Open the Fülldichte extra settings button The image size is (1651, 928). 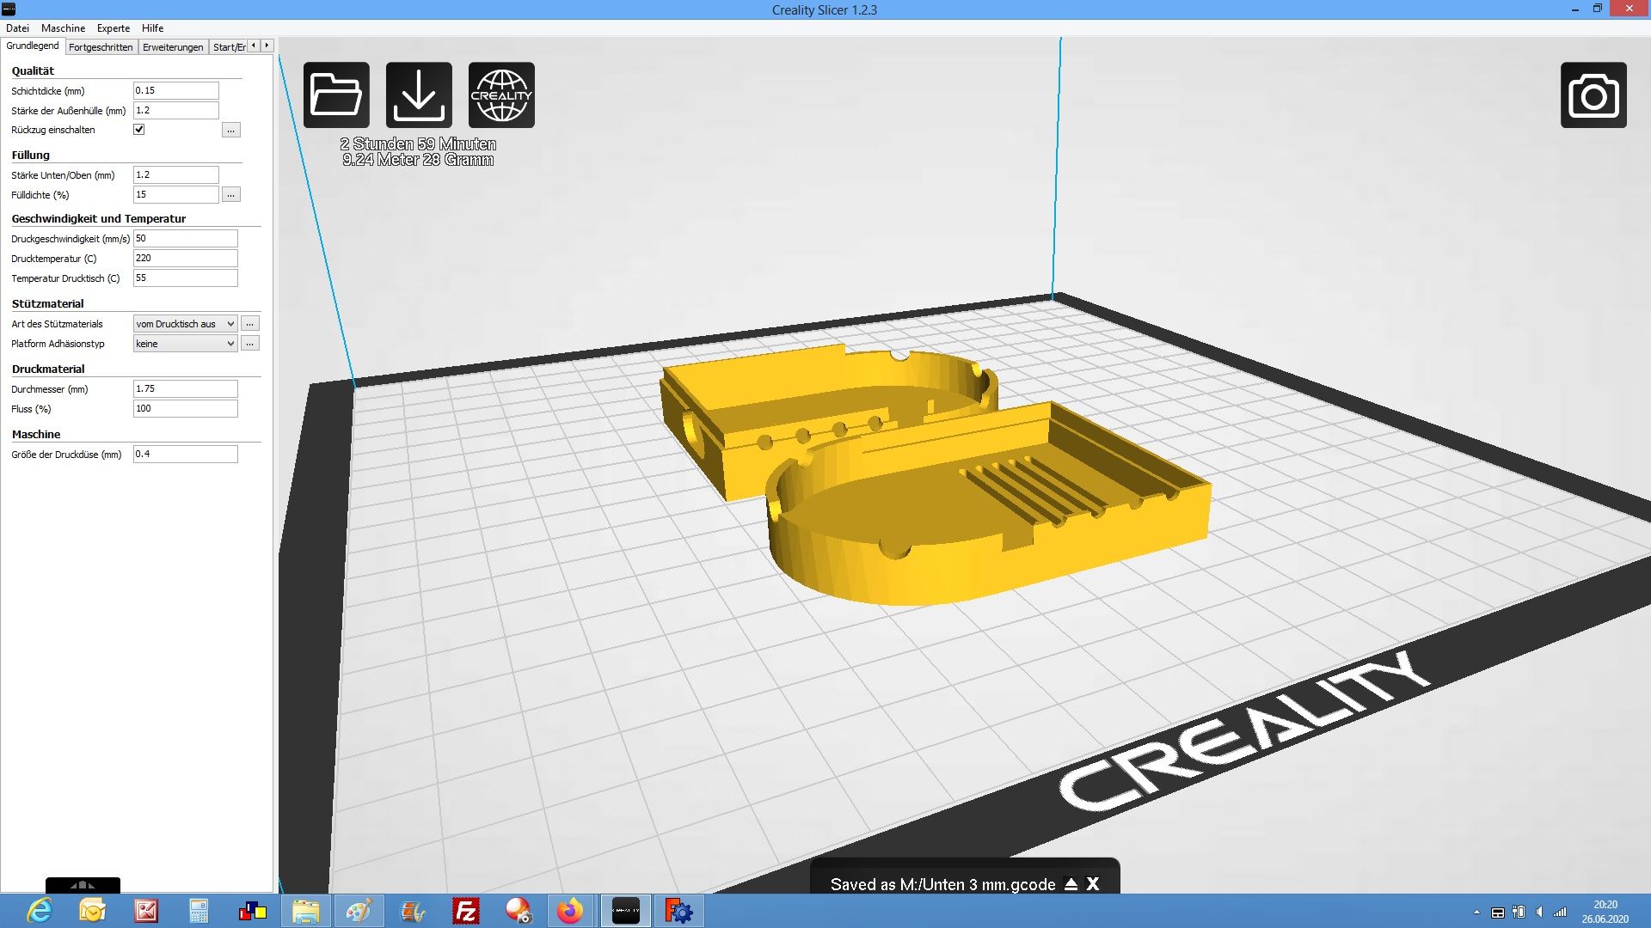230,195
